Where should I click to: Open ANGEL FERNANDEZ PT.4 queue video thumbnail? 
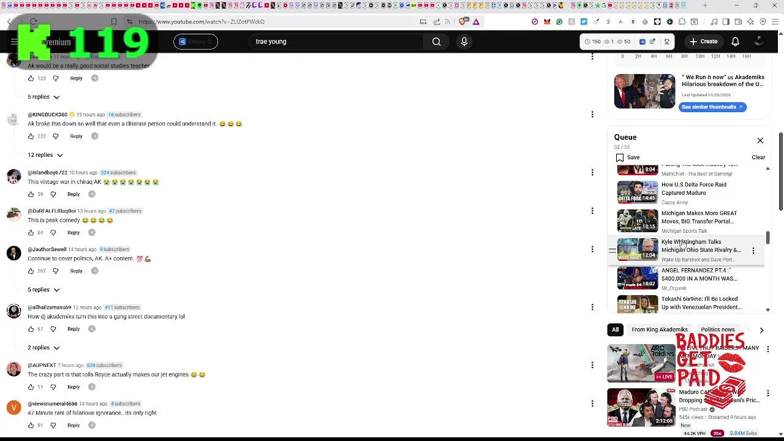[637, 278]
